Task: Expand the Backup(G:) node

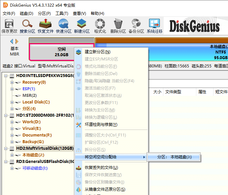Action: [x=12, y=142]
